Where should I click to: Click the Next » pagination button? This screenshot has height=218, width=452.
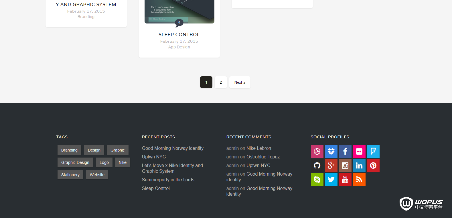point(240,82)
